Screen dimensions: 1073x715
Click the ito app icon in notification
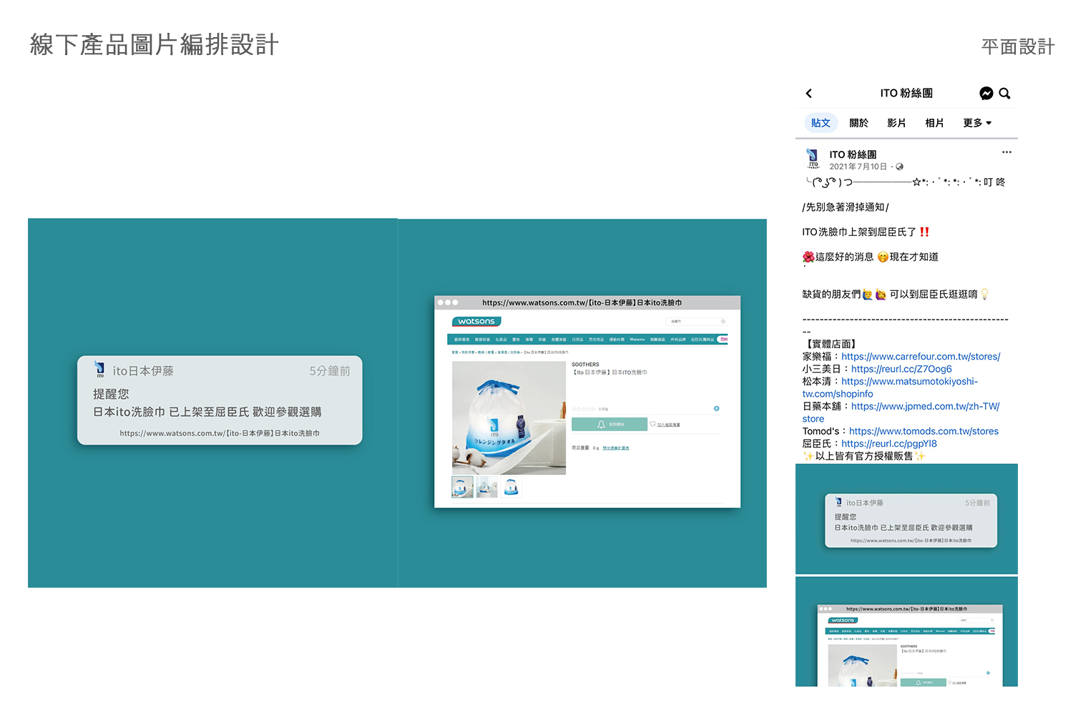click(99, 370)
